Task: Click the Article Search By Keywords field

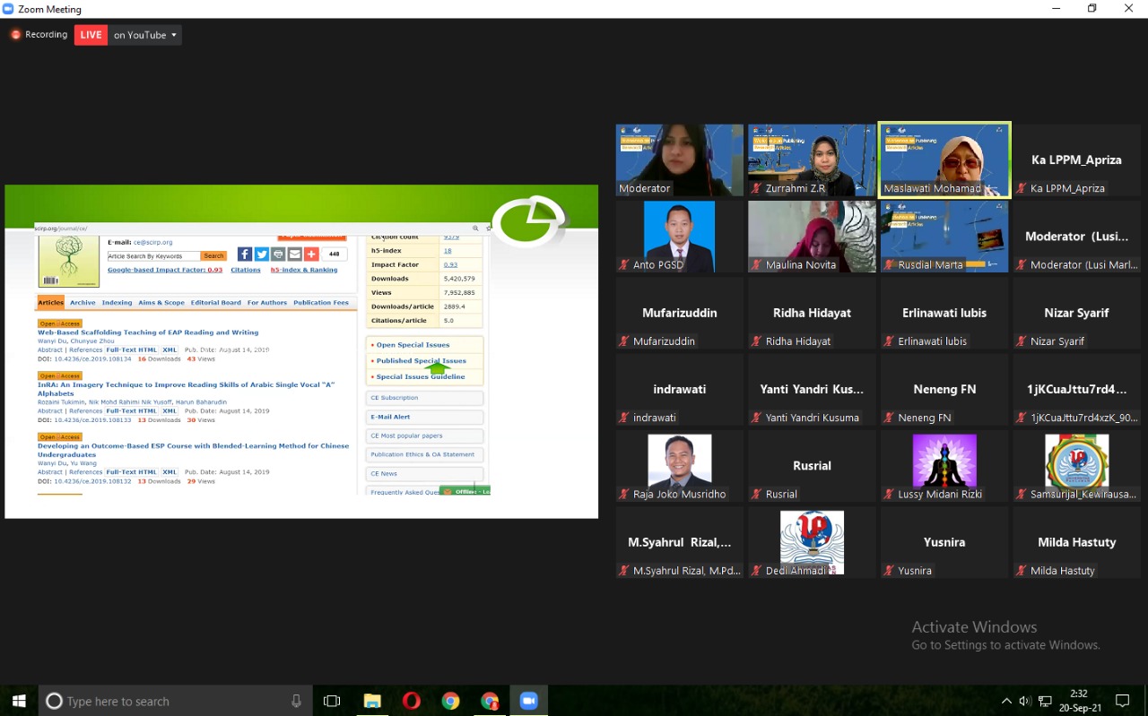Action: click(153, 256)
